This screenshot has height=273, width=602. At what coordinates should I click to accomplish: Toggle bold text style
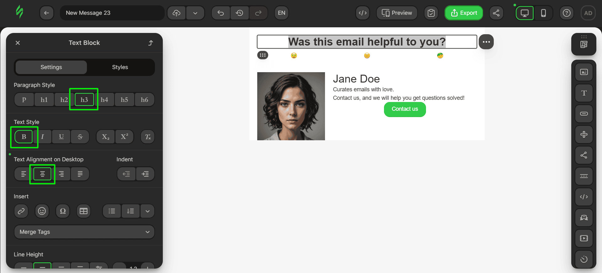pyautogui.click(x=24, y=137)
